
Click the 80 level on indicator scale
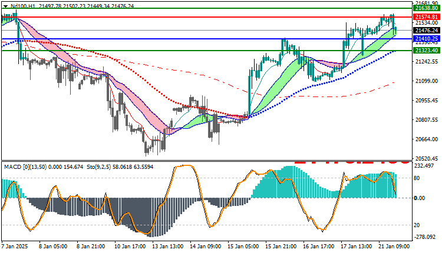[416, 178]
